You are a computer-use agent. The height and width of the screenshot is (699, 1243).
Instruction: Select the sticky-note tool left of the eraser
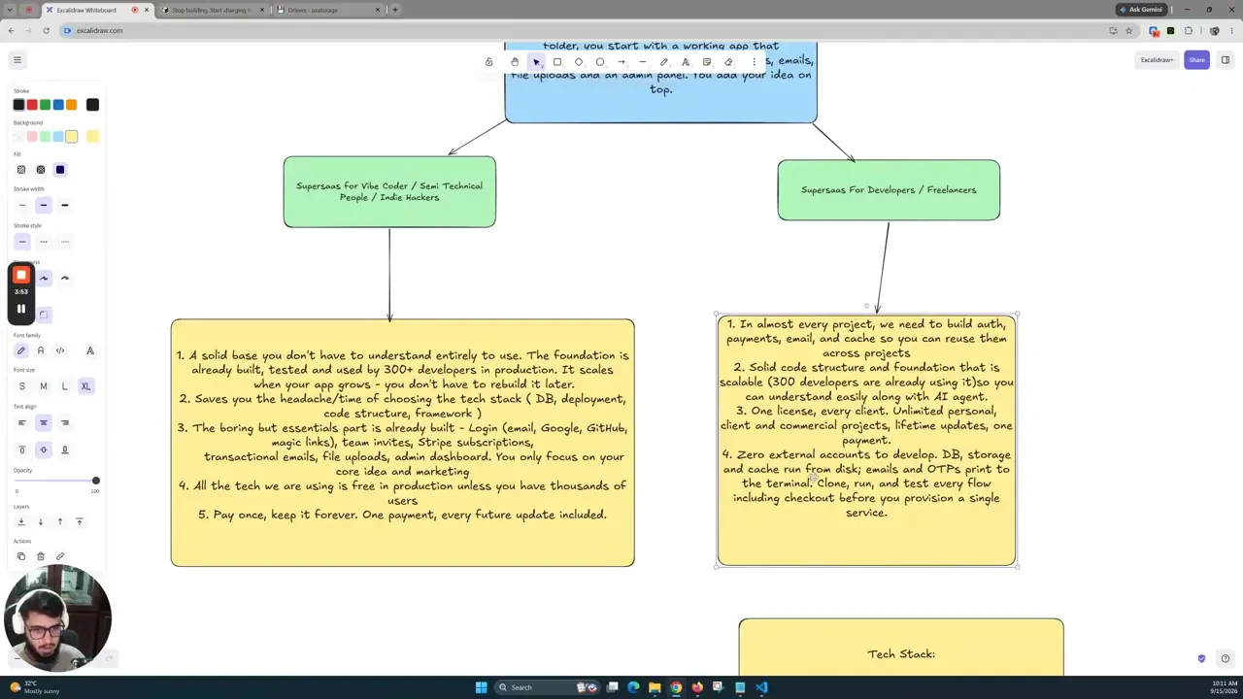707,62
